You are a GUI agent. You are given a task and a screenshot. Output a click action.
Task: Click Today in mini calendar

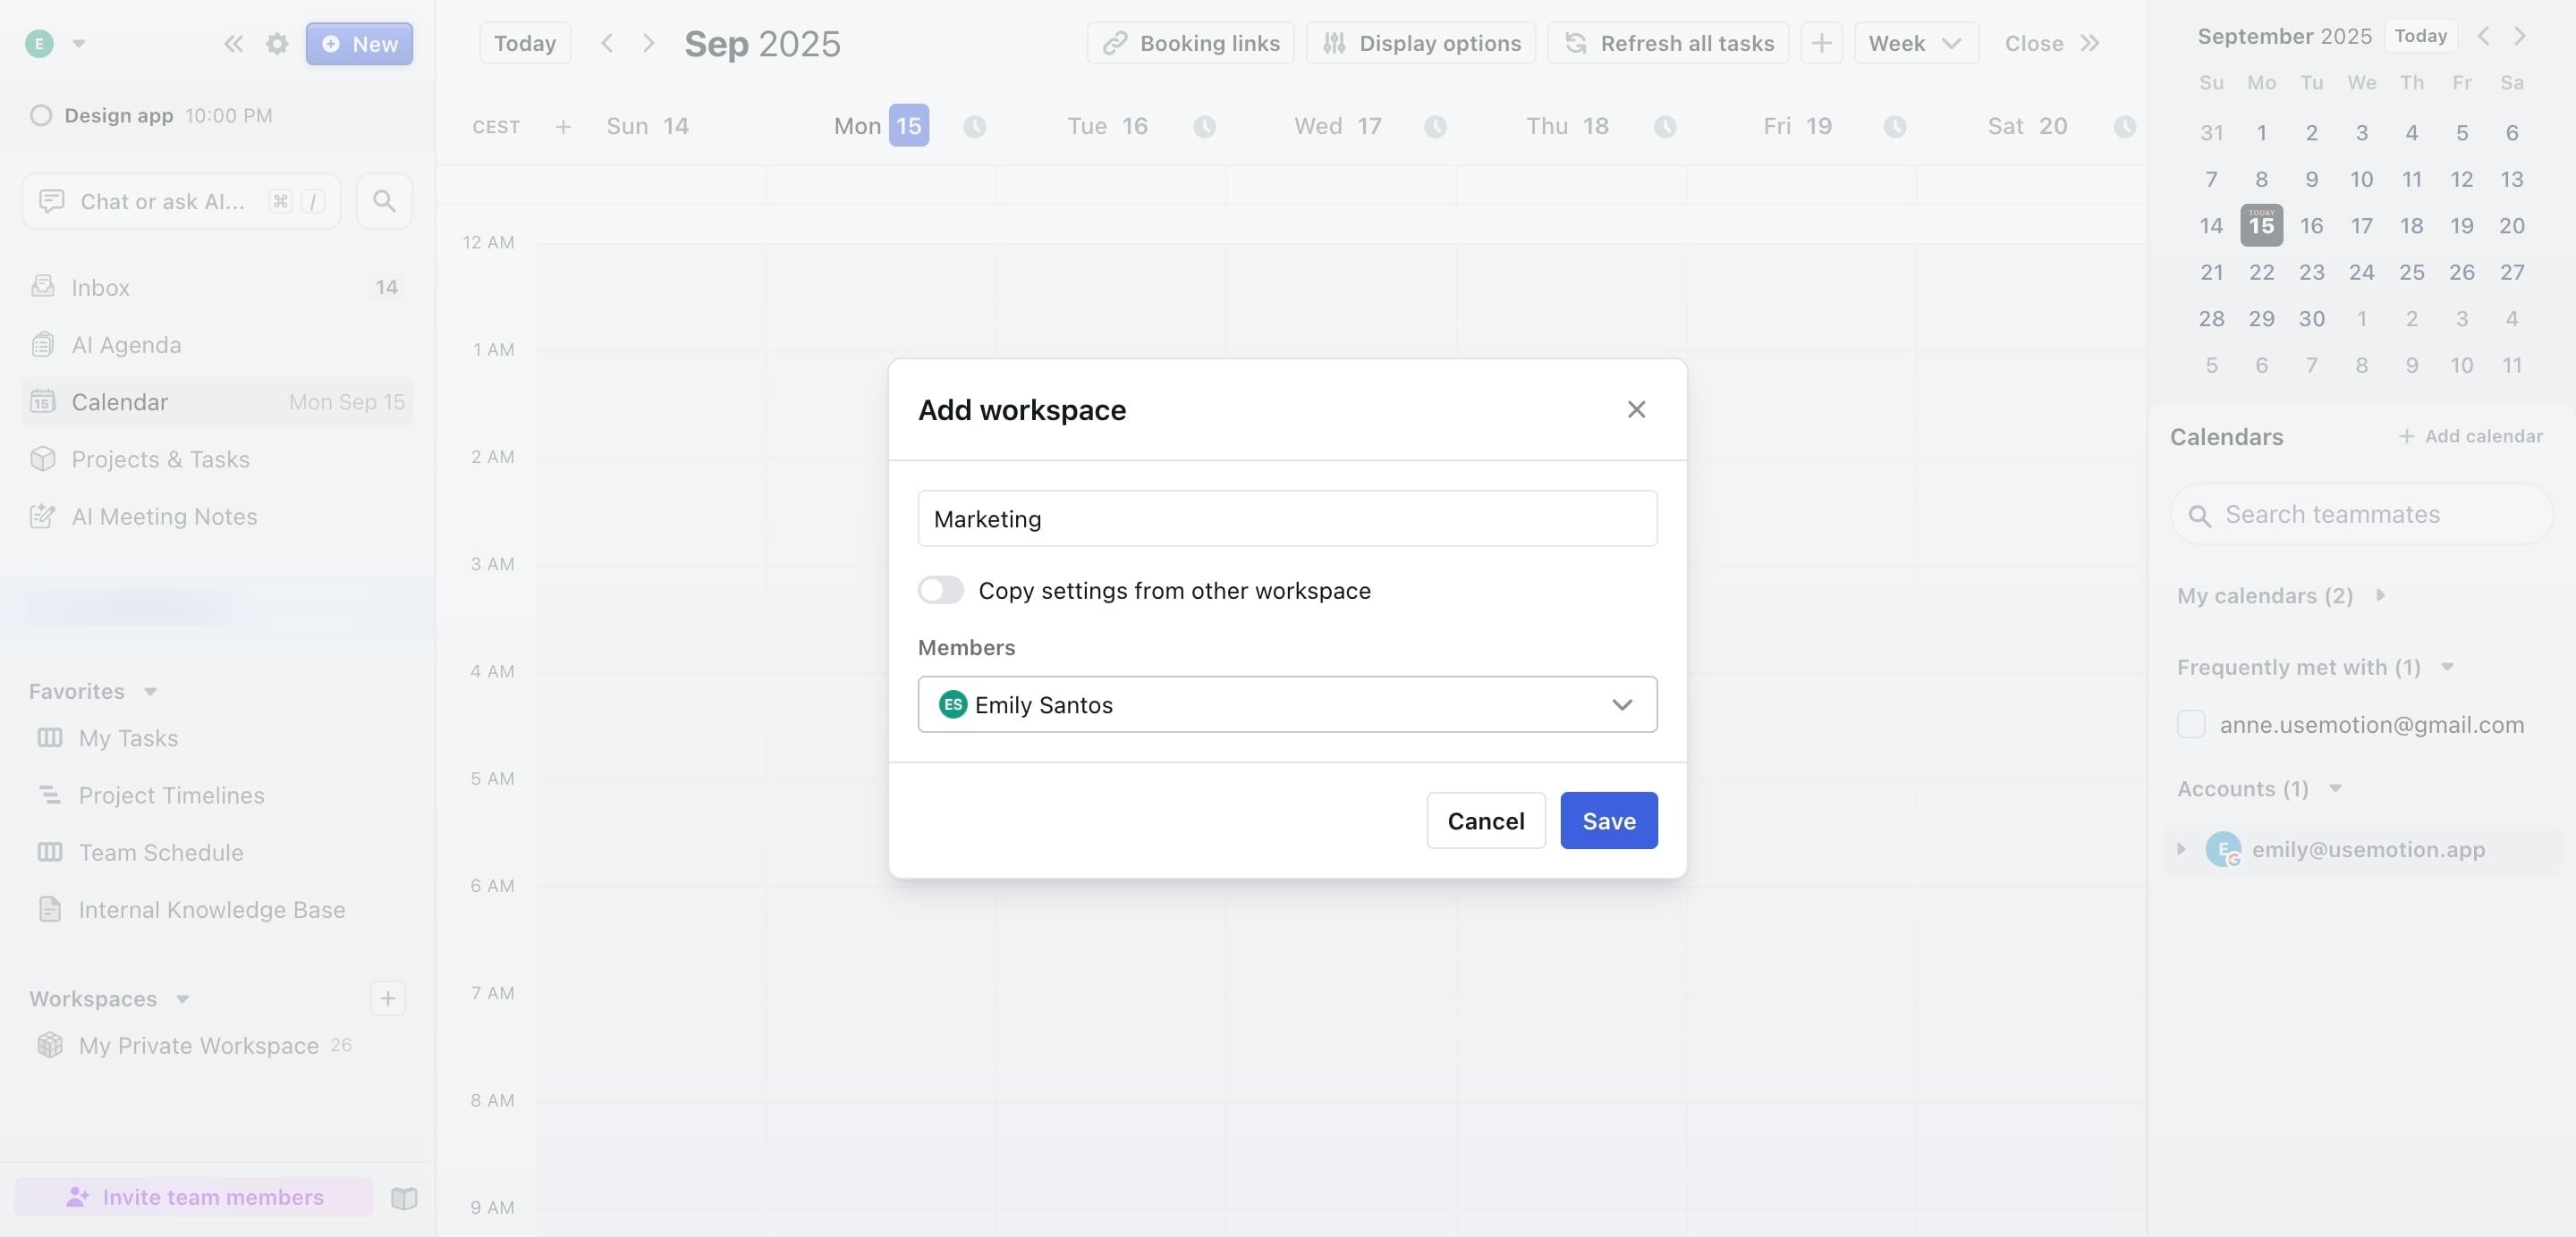pos(2420,36)
